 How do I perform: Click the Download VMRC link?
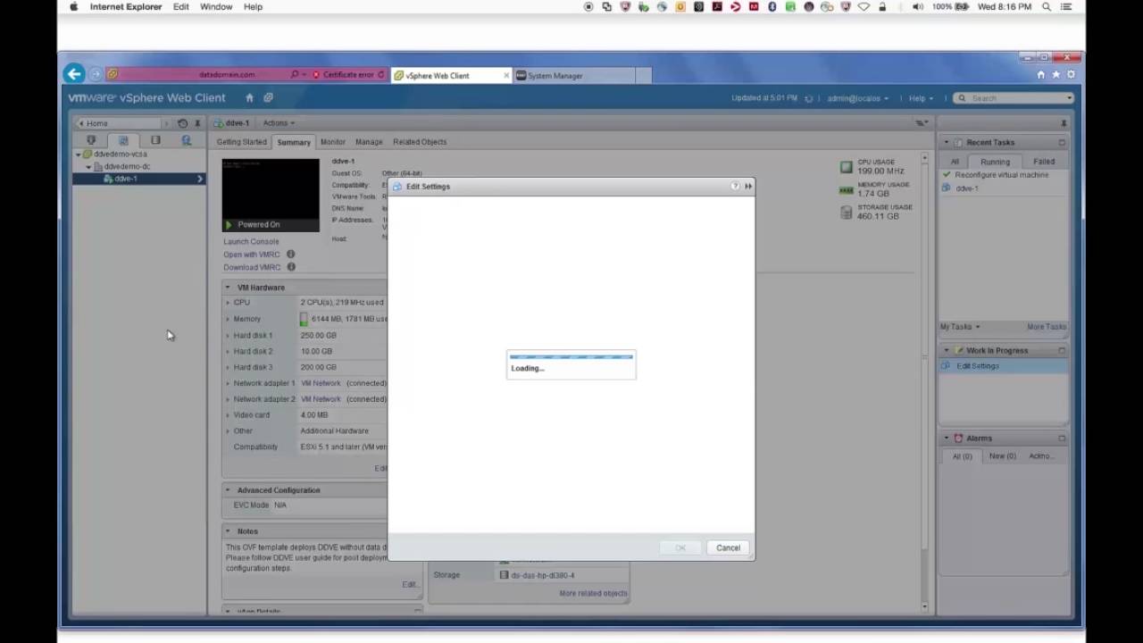pyautogui.click(x=252, y=267)
